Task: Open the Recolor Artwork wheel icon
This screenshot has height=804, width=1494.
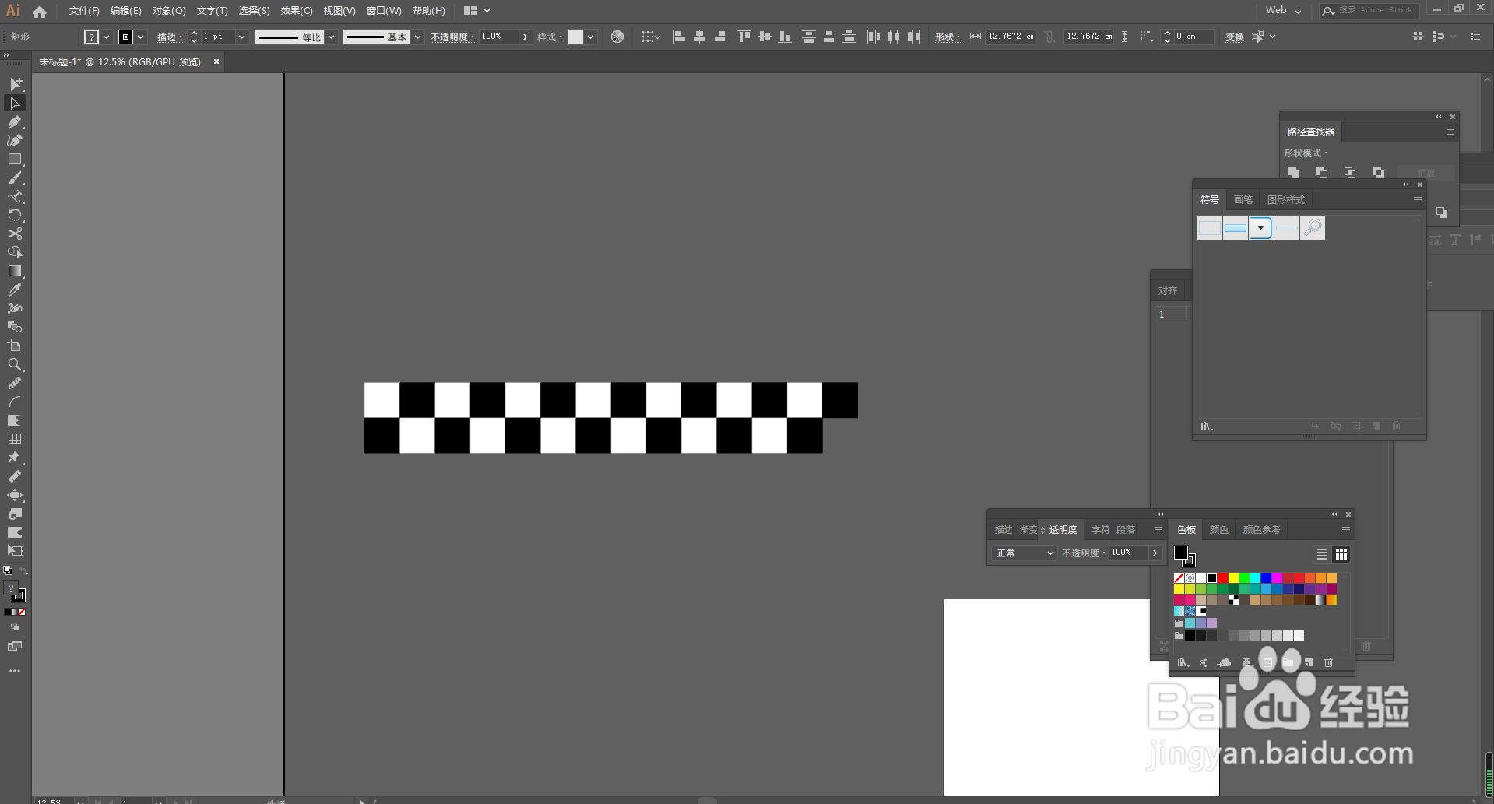Action: coord(617,37)
